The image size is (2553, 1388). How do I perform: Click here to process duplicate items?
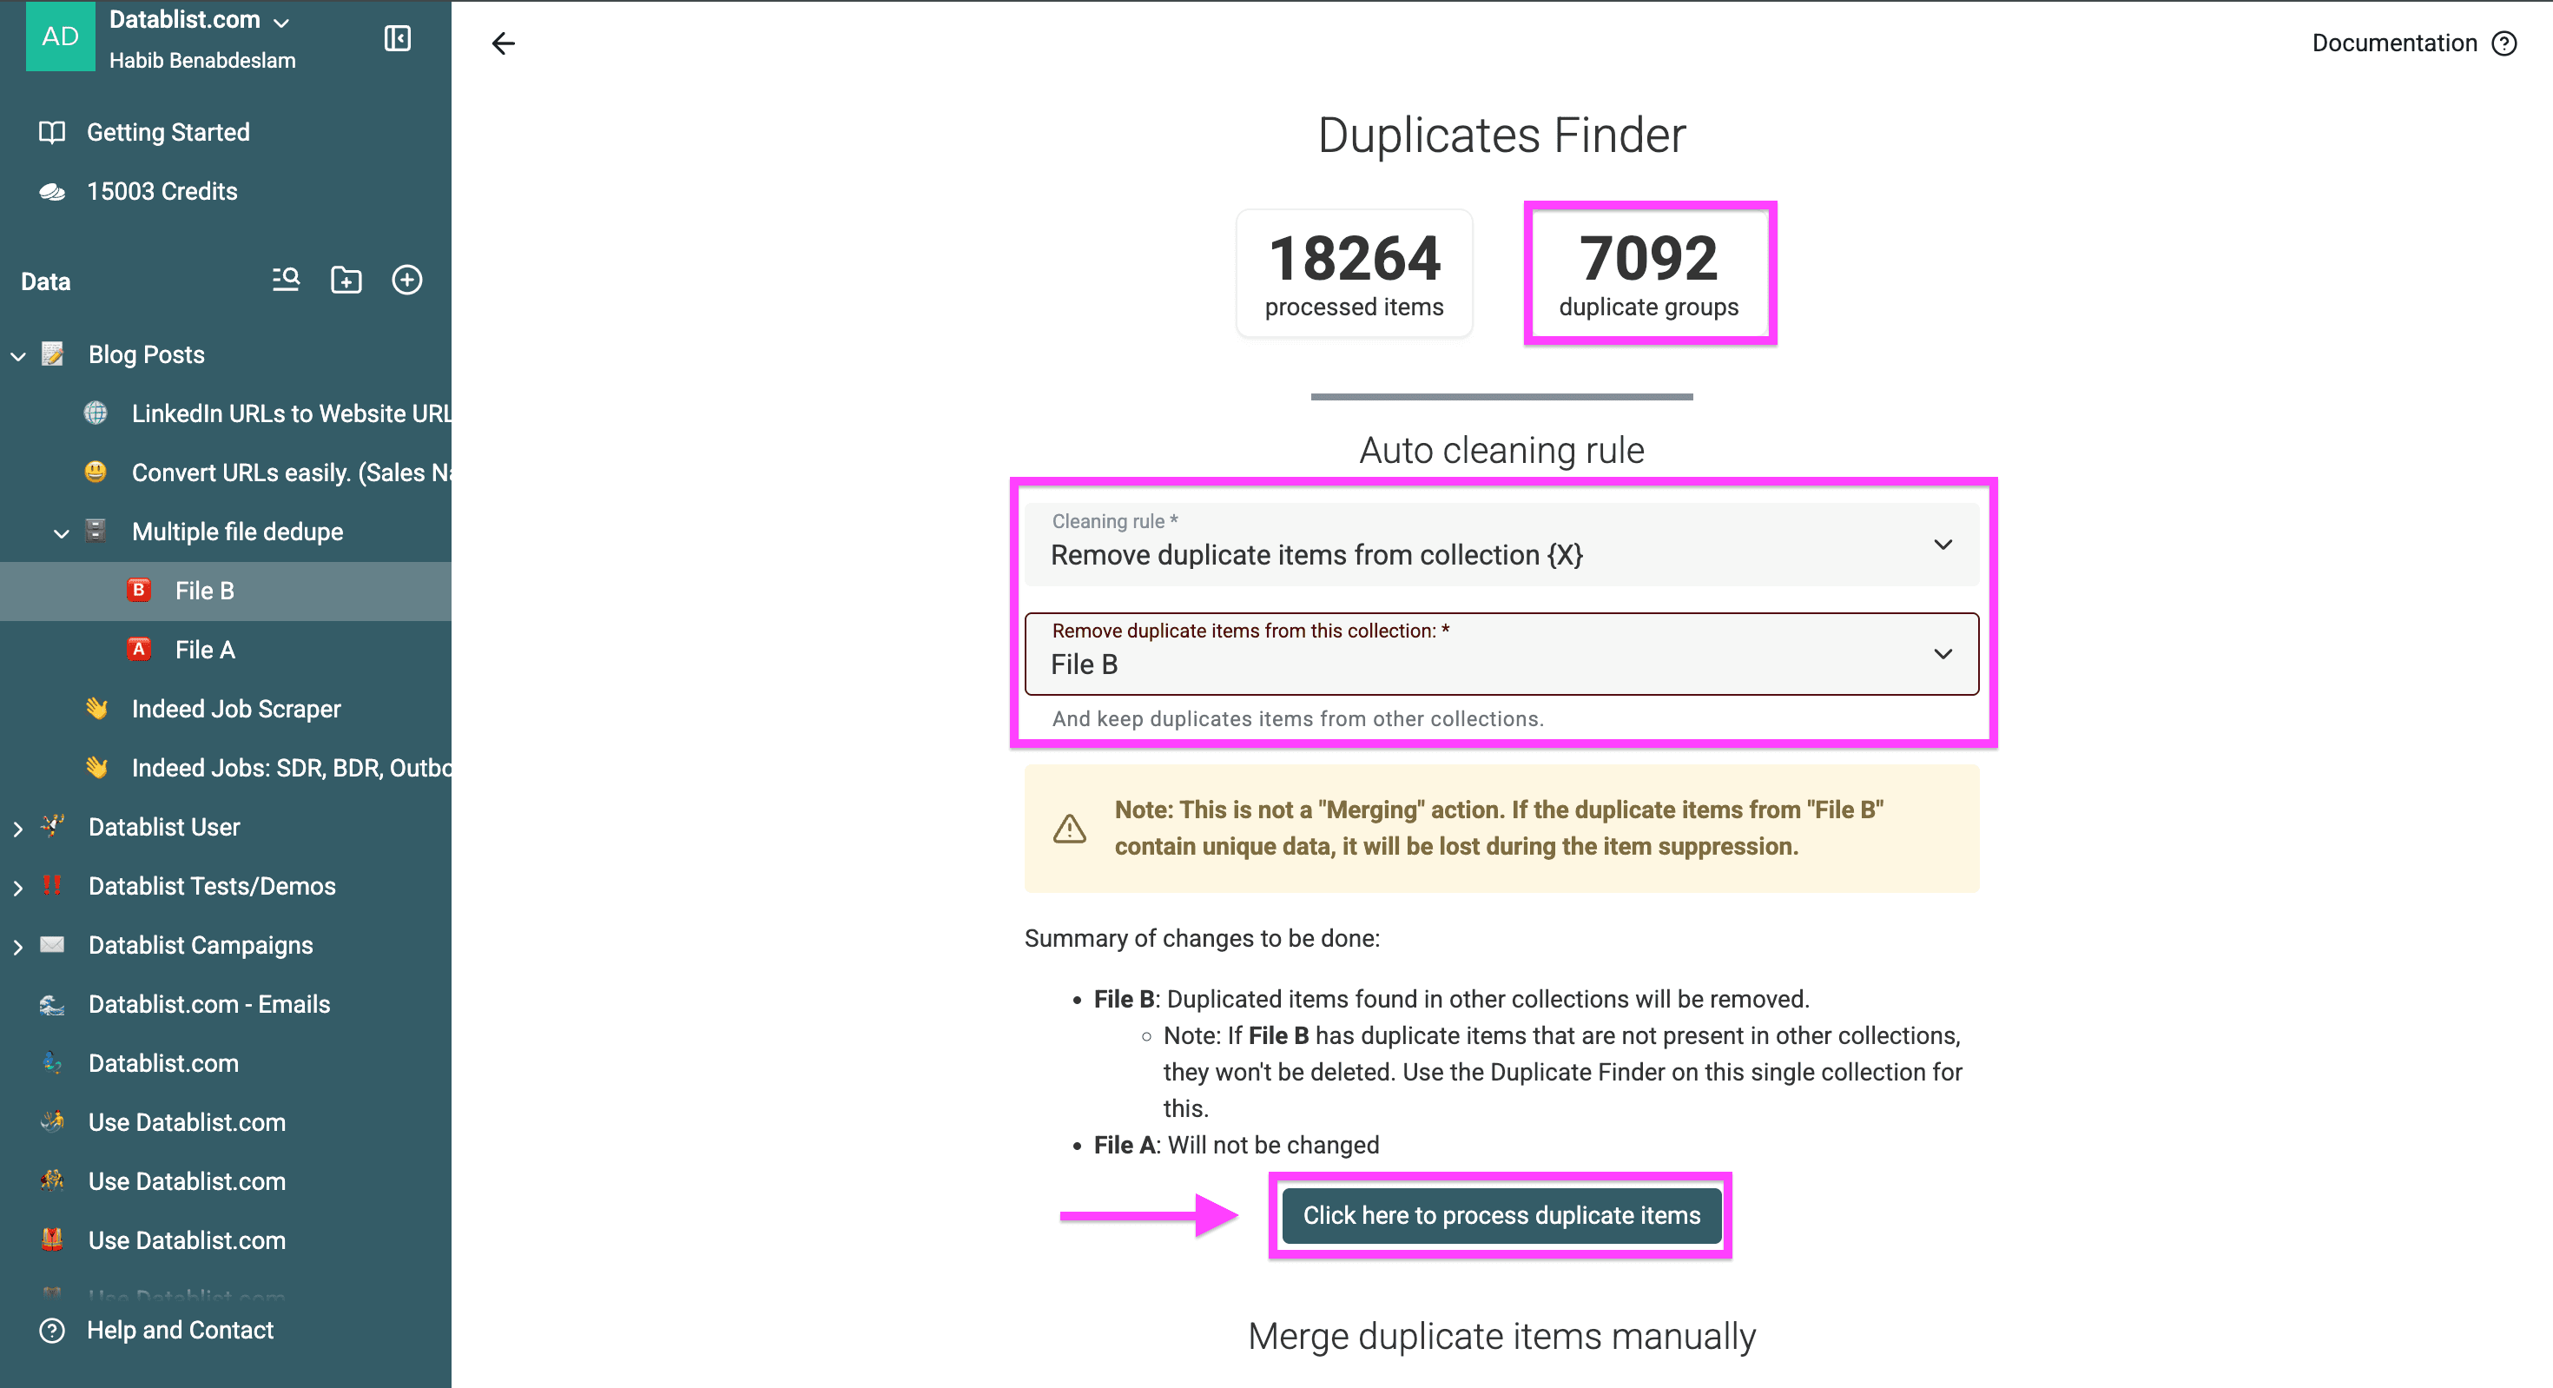[x=1501, y=1215]
